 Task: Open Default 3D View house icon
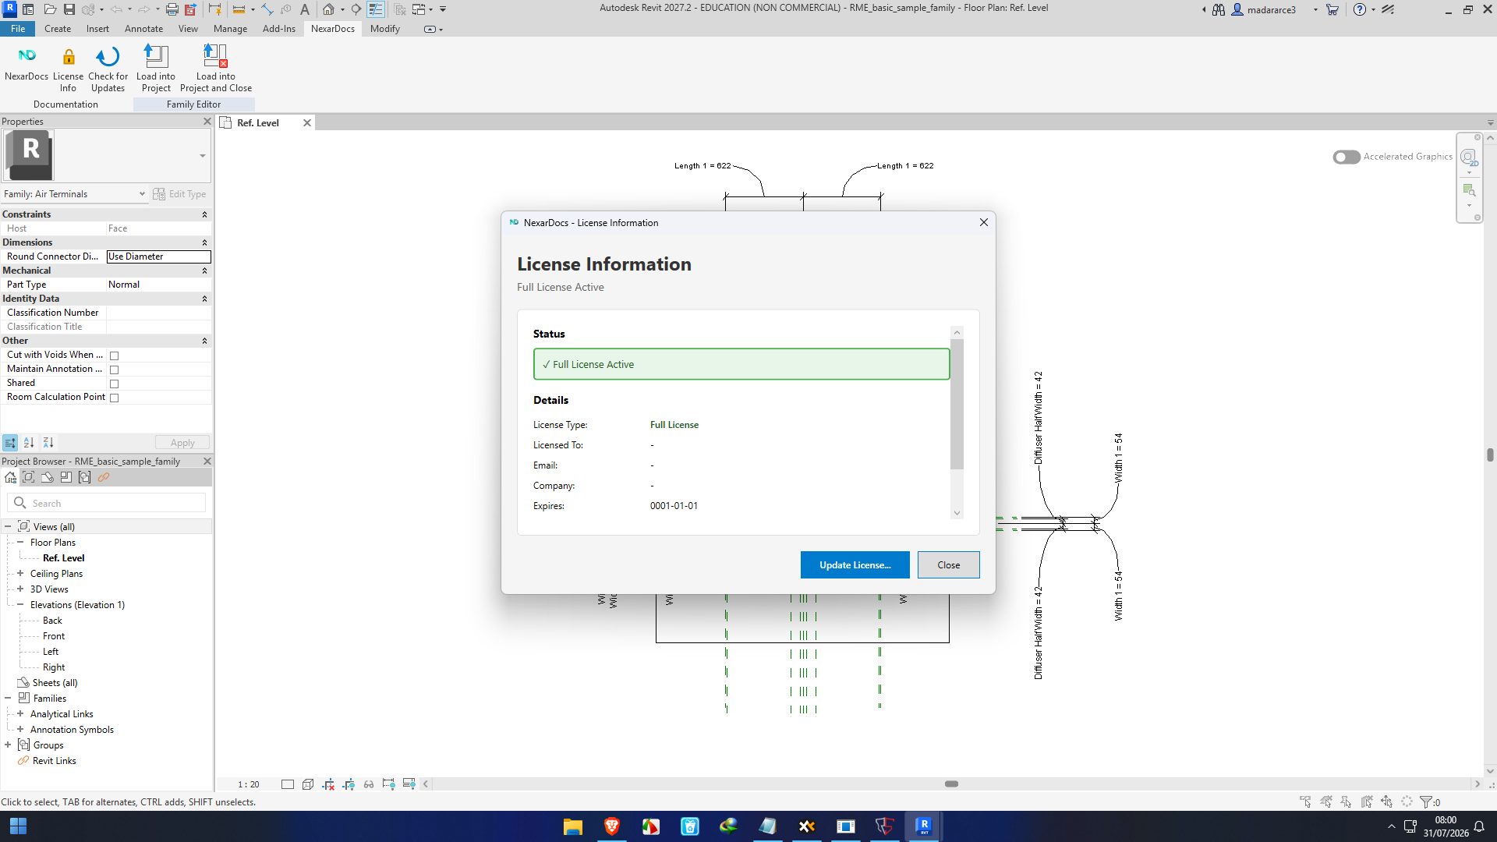point(328,9)
